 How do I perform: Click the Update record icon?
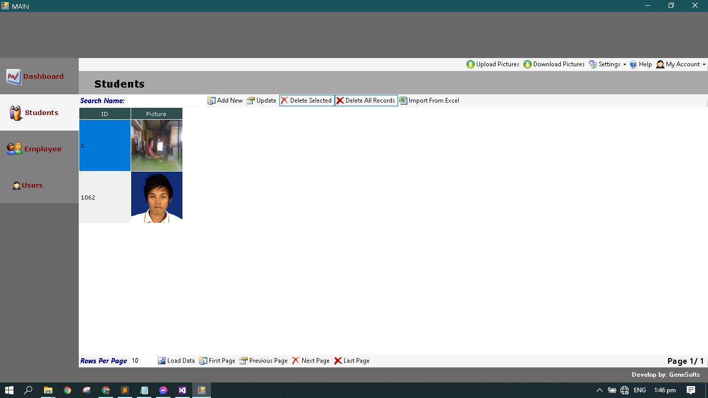click(251, 101)
